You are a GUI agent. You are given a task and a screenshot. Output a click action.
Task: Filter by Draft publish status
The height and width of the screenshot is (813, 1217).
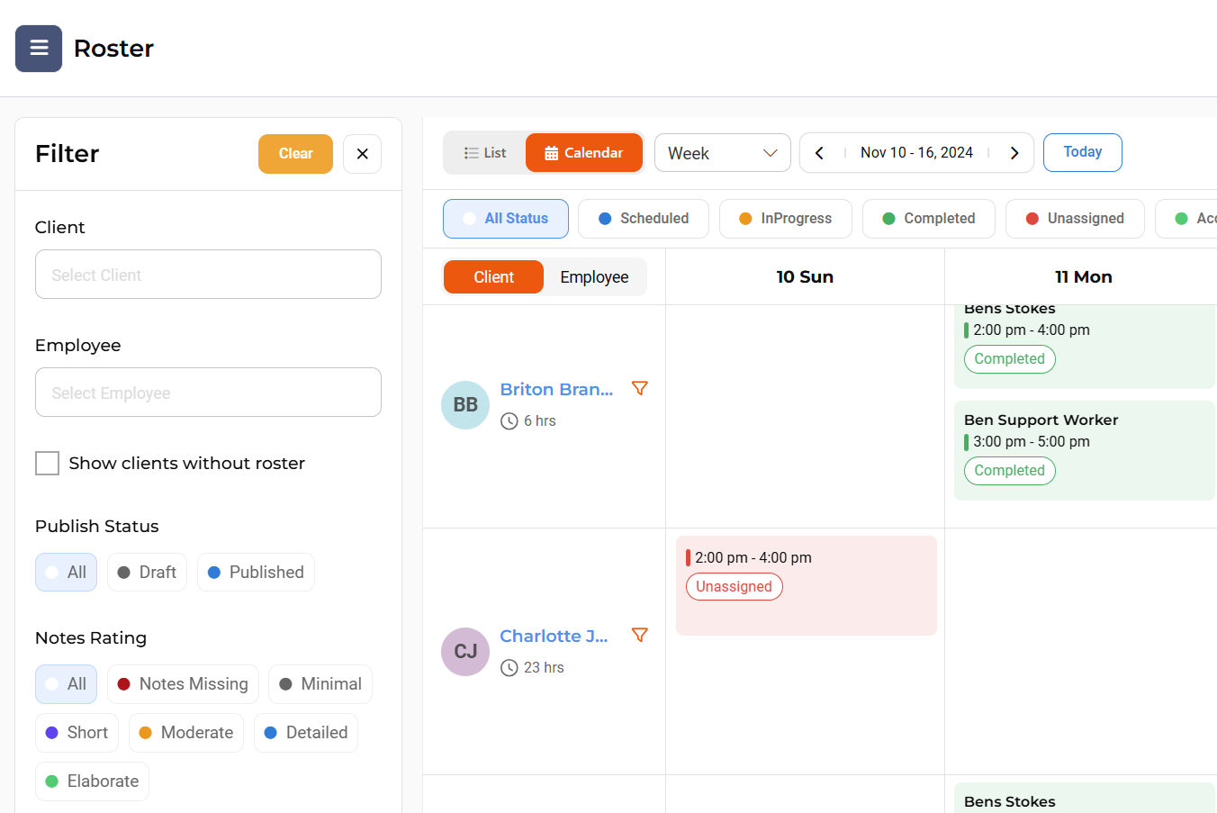click(147, 573)
